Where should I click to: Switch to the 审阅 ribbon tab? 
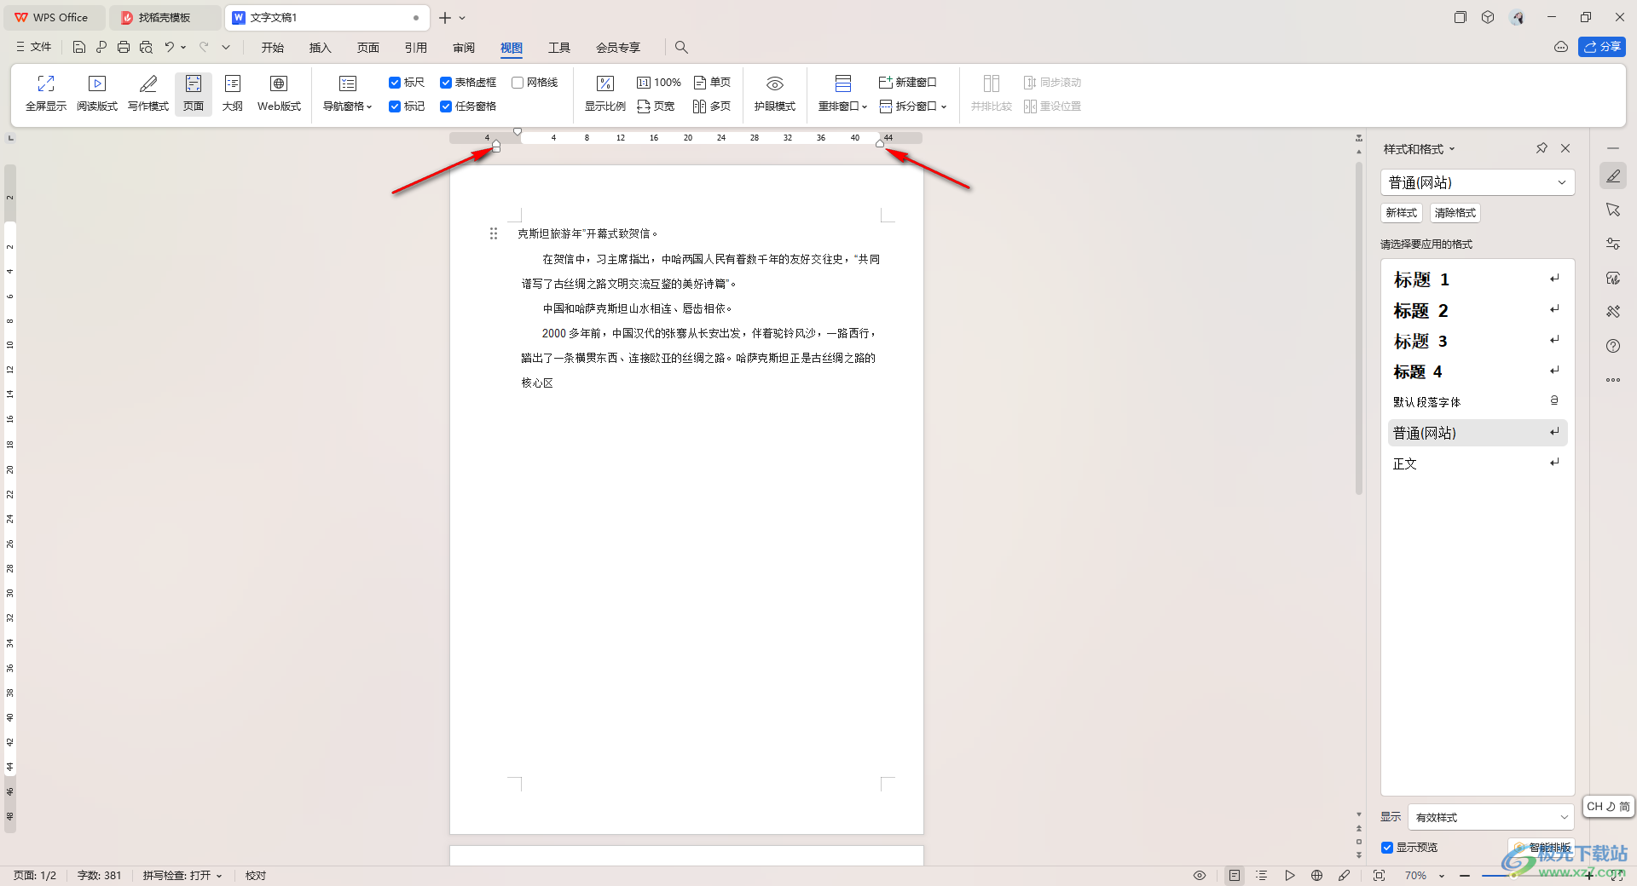(464, 48)
